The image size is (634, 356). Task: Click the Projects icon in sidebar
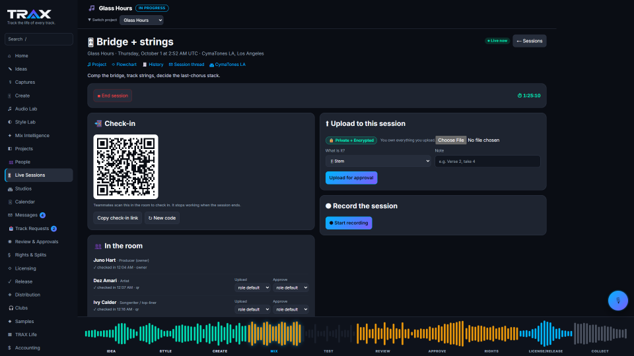click(x=10, y=148)
